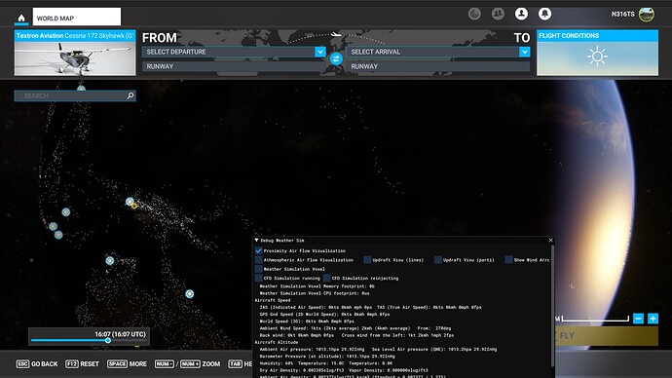The height and width of the screenshot is (378, 672).
Task: Click the Barometer Pressure (at altitude) line
Action: [x=328, y=357]
